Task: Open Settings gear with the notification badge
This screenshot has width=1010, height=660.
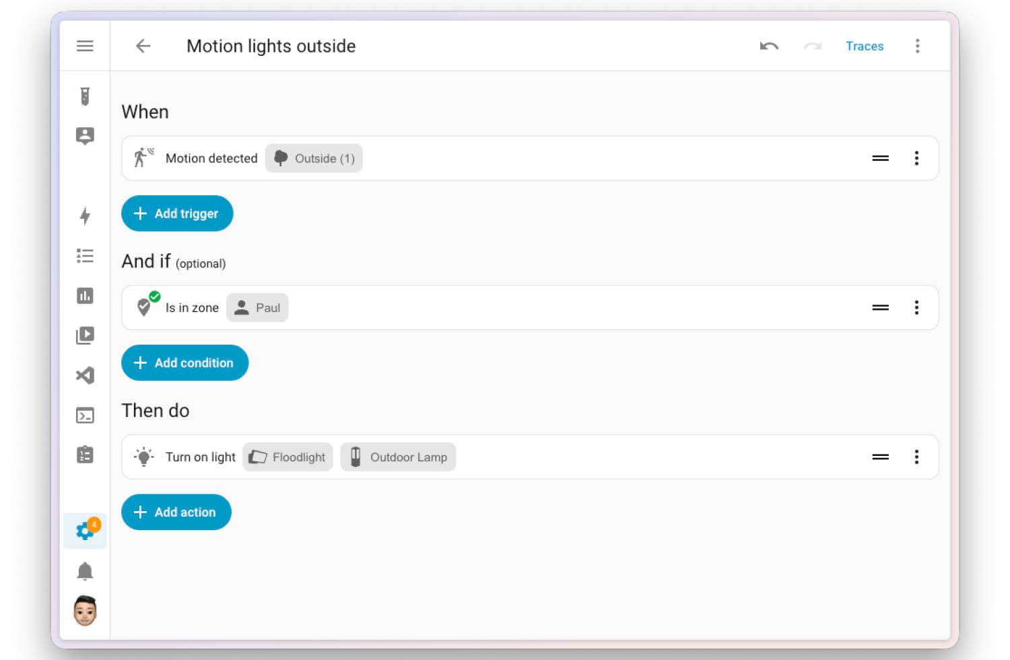Action: click(x=85, y=531)
